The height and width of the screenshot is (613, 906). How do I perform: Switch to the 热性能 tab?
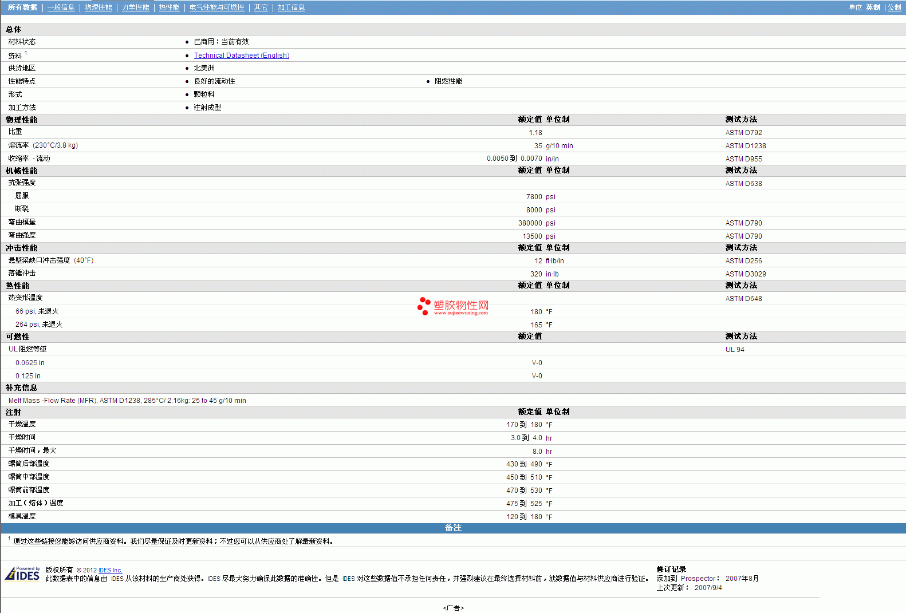click(x=169, y=7)
